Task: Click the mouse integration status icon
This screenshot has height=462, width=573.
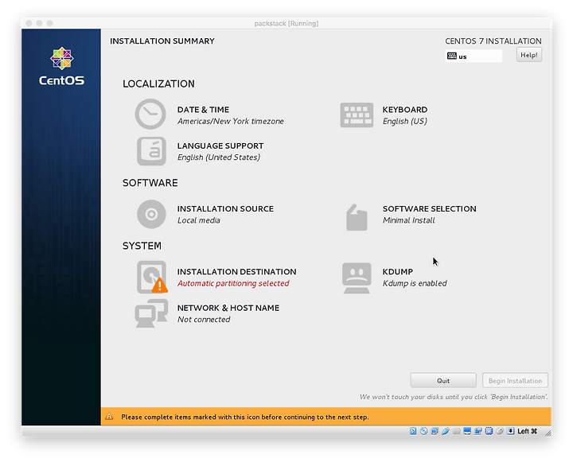Action: [500, 431]
